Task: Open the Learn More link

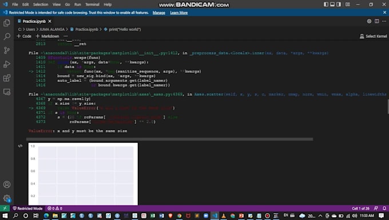Action: point(178,13)
